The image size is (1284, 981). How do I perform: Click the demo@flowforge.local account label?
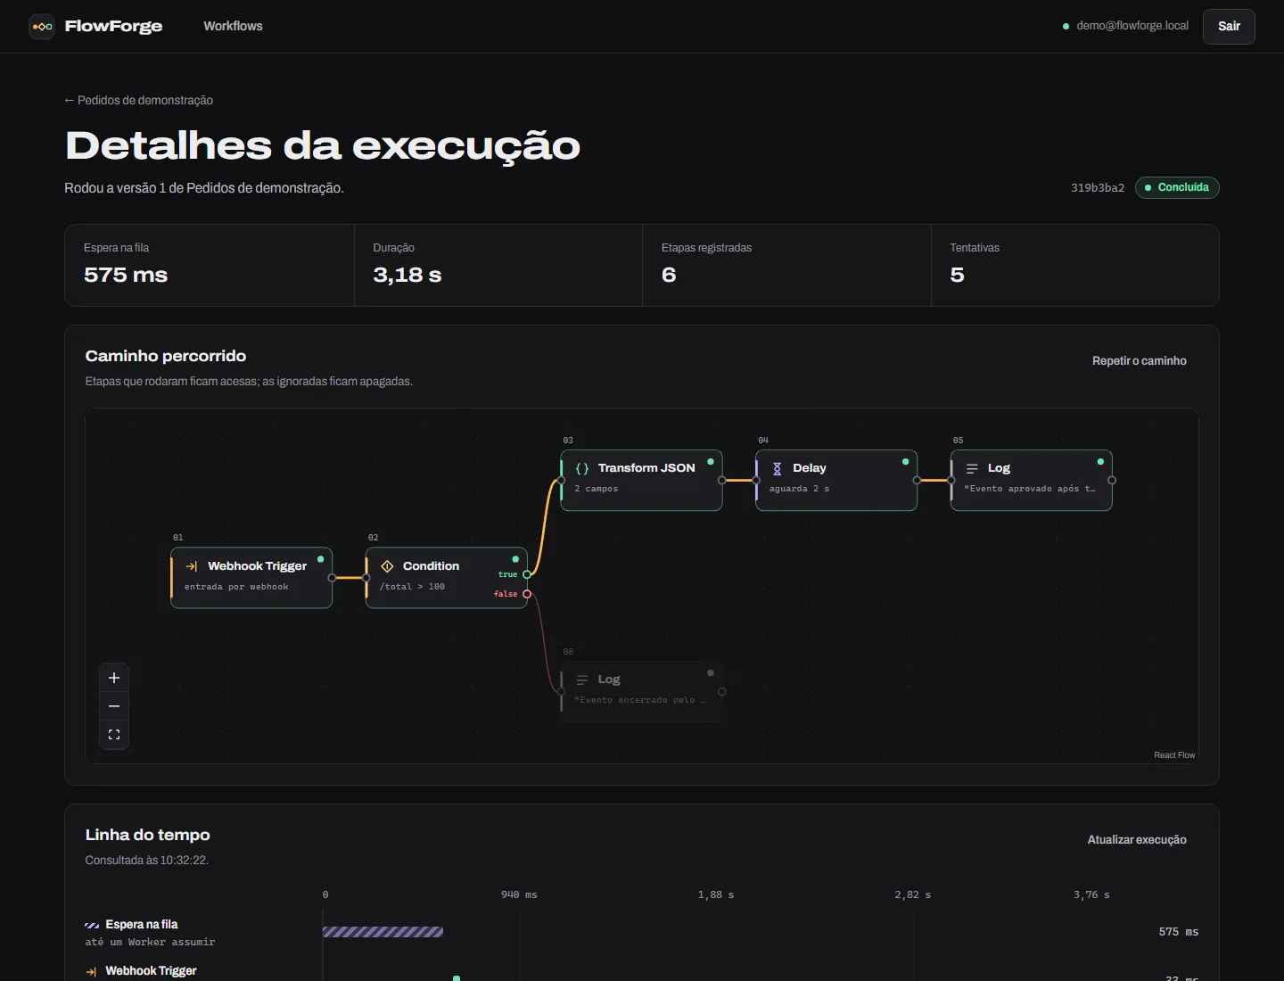(x=1132, y=26)
